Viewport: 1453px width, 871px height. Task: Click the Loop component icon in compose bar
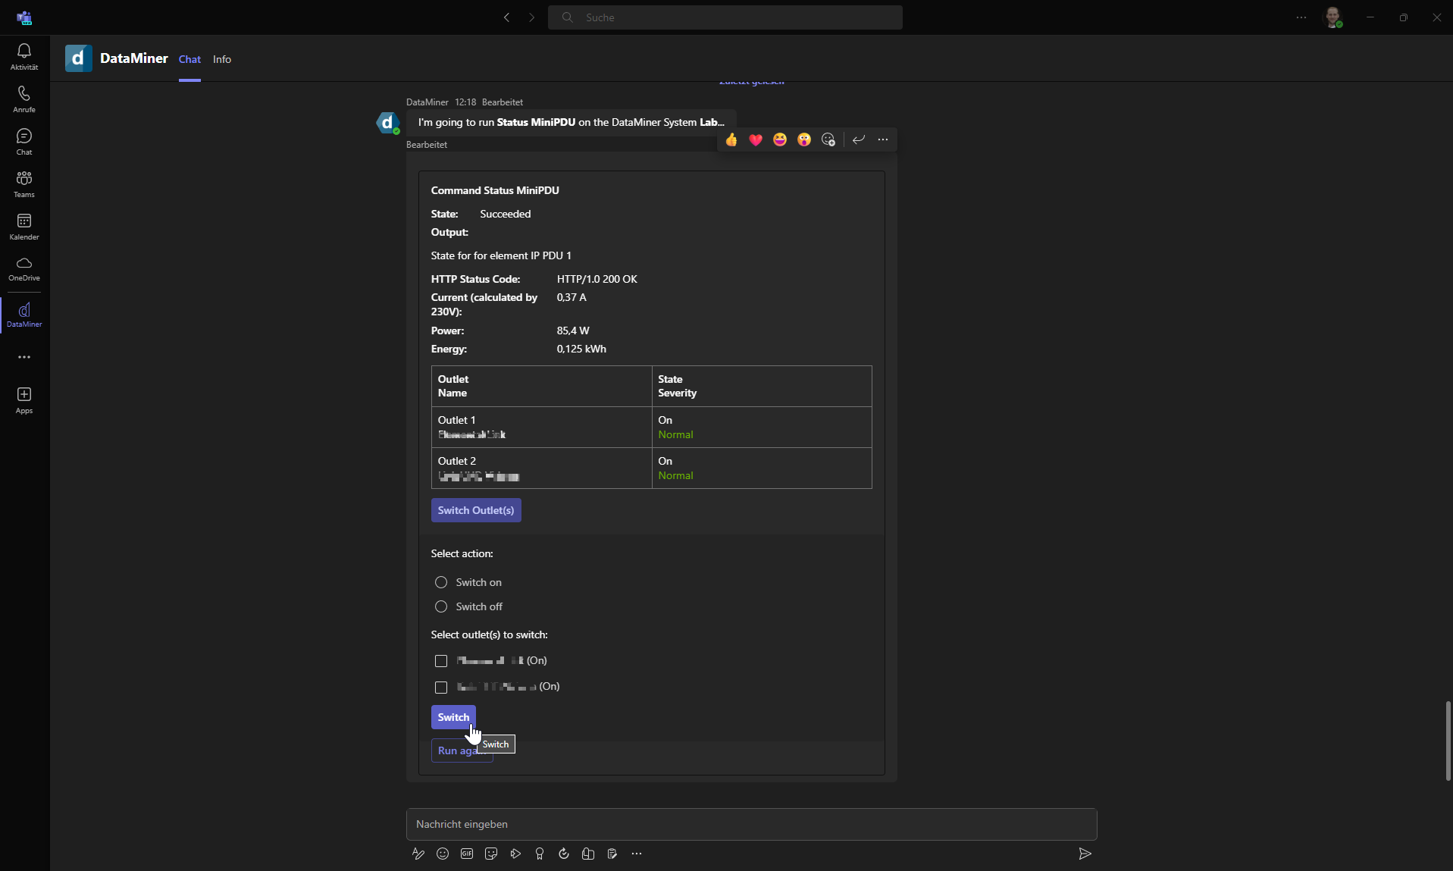564,854
